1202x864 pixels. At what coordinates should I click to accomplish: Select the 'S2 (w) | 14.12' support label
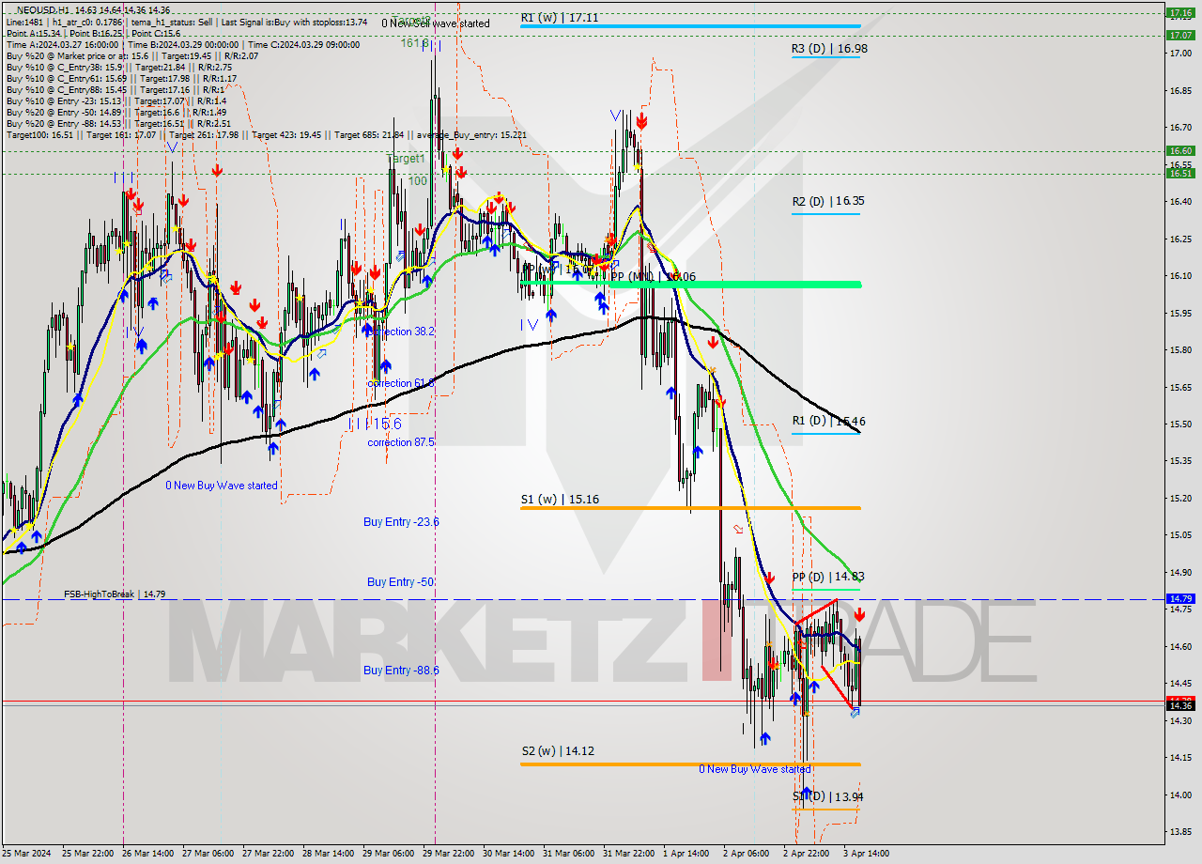(x=560, y=750)
